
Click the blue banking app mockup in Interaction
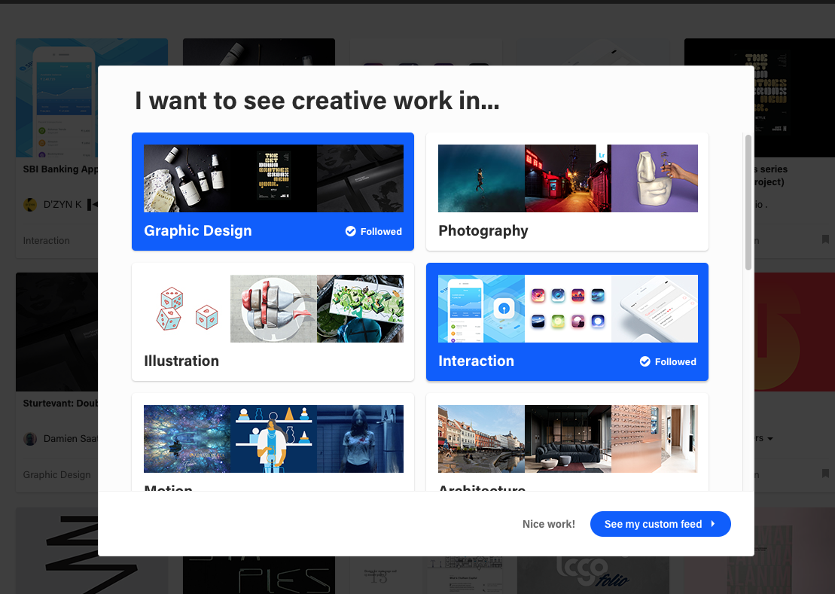pos(481,309)
